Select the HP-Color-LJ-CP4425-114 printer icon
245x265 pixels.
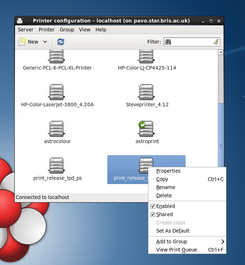pos(147,58)
